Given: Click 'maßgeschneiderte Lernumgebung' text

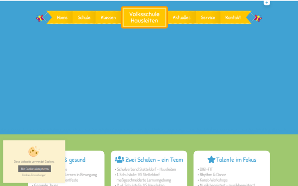Looking at the screenshot, I should click(x=144, y=180).
